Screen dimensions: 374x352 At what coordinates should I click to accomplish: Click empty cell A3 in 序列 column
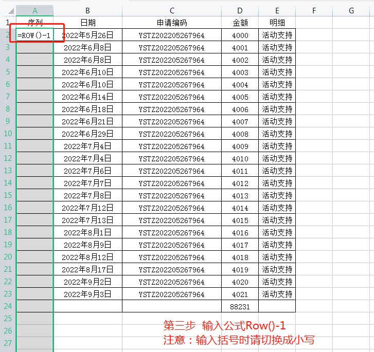click(x=35, y=47)
